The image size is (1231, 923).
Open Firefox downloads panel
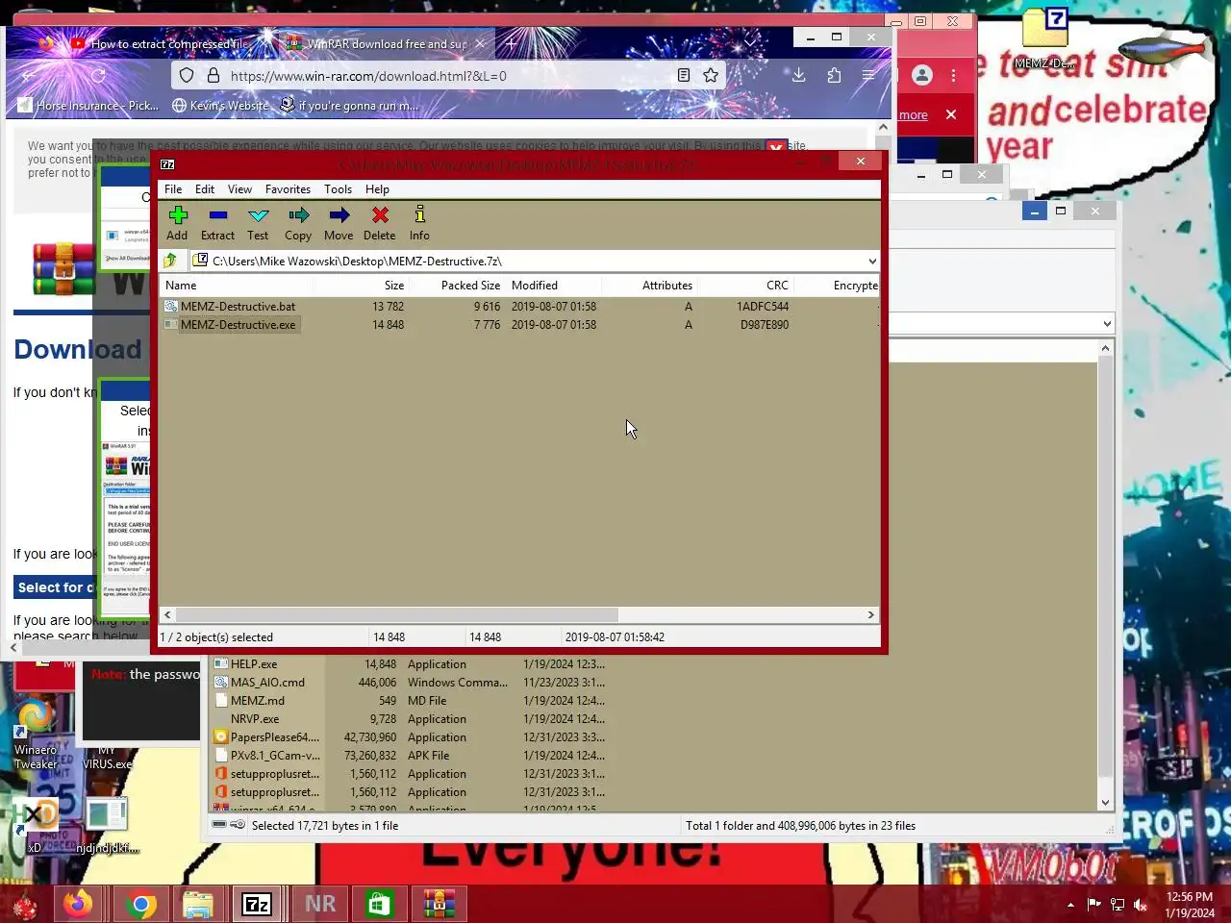click(798, 75)
